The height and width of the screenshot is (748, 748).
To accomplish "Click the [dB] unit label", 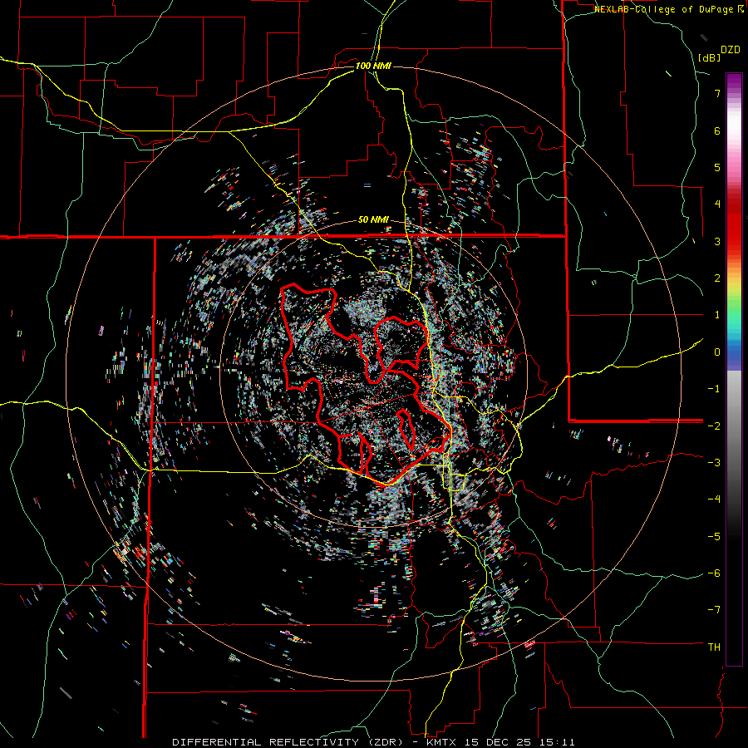I will [709, 57].
